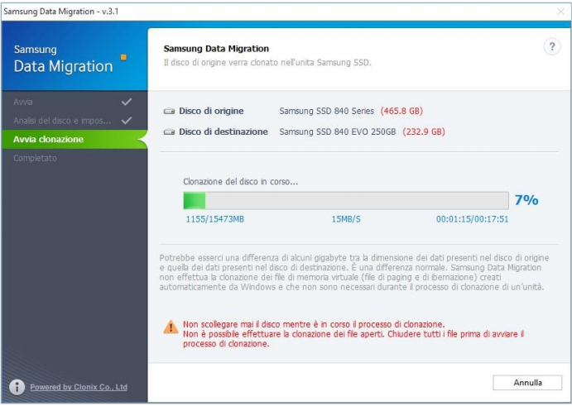Screen dimensions: 572x406
Task: Click the Samsung SSD 840 EVO 250GB destination name
Action: click(338, 132)
